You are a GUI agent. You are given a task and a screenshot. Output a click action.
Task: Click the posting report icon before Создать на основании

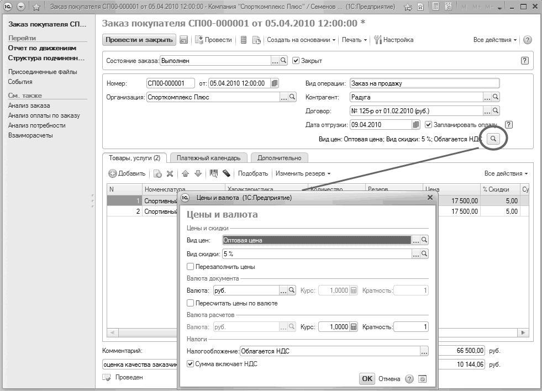[256, 40]
